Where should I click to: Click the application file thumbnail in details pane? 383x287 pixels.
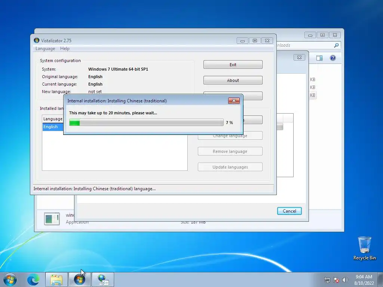click(x=52, y=219)
